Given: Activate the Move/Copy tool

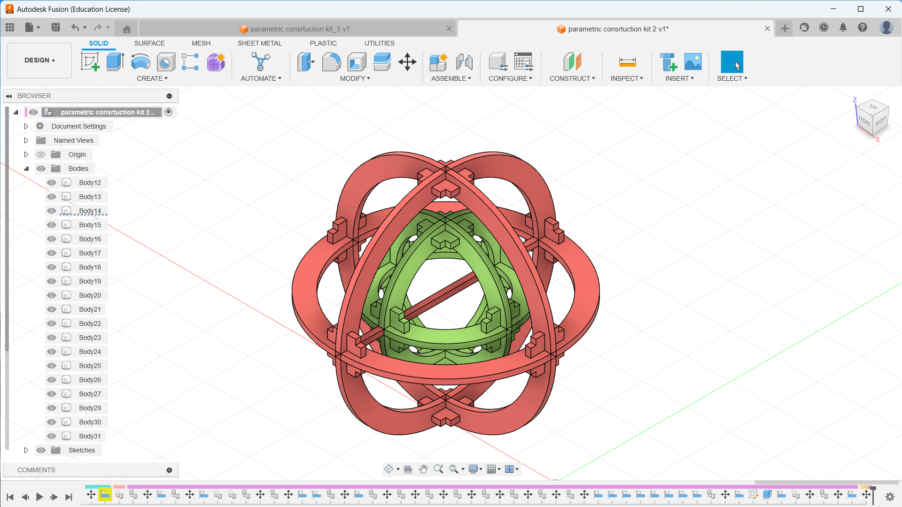Looking at the screenshot, I should [407, 62].
